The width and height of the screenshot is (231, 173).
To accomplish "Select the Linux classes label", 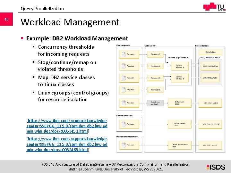I will tap(202, 46).
